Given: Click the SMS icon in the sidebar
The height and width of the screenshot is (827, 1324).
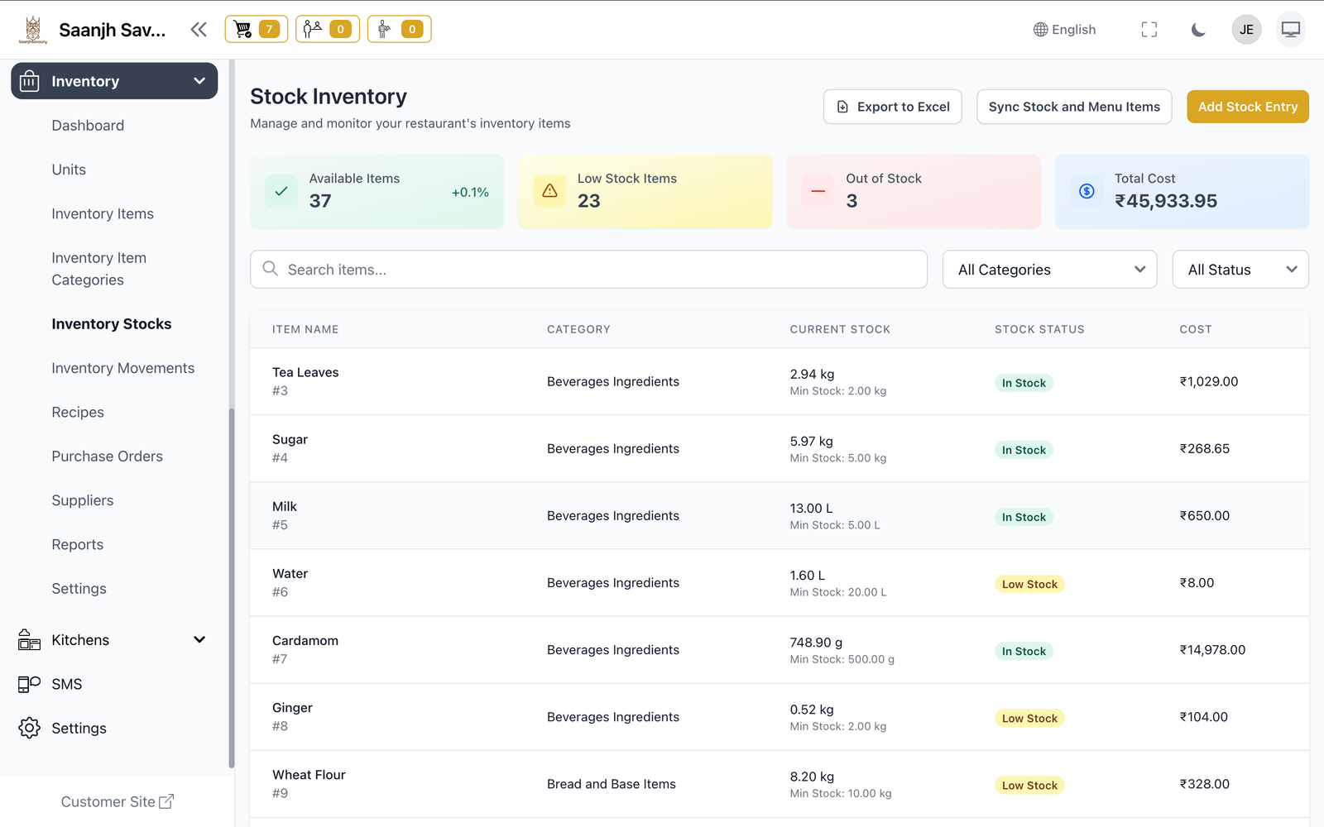Looking at the screenshot, I should [29, 684].
